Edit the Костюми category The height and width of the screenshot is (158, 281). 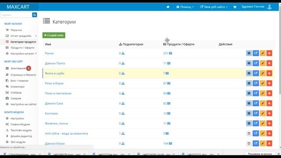(263, 113)
